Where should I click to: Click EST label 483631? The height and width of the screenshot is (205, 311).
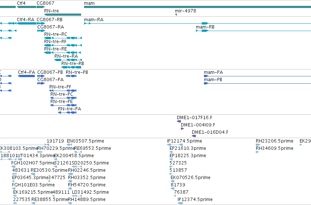coord(21,171)
